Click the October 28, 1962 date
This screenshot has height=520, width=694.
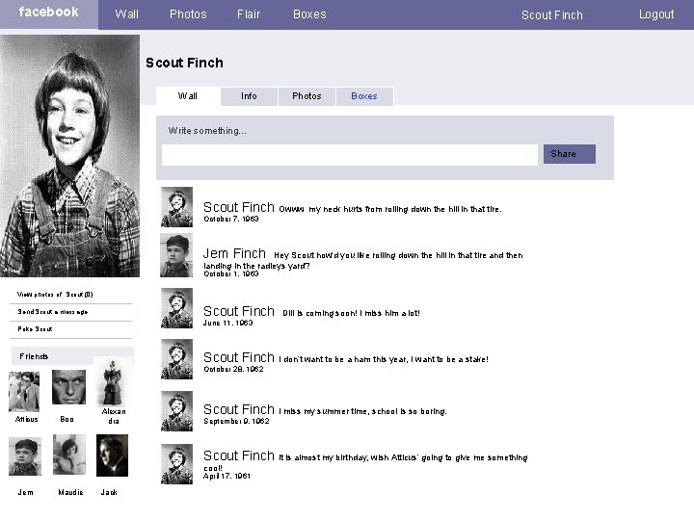(233, 369)
